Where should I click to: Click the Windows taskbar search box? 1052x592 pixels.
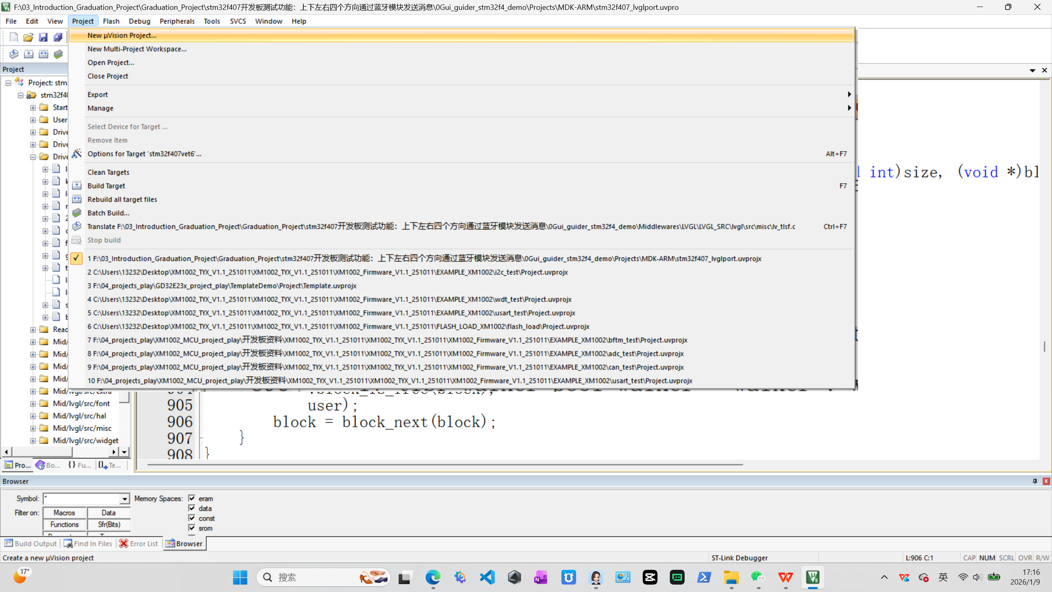pyautogui.click(x=323, y=578)
